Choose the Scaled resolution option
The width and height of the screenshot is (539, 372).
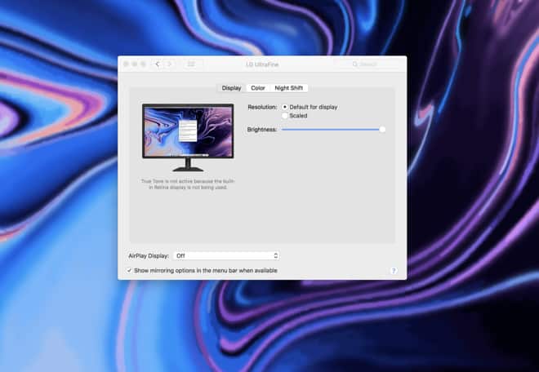click(x=285, y=116)
